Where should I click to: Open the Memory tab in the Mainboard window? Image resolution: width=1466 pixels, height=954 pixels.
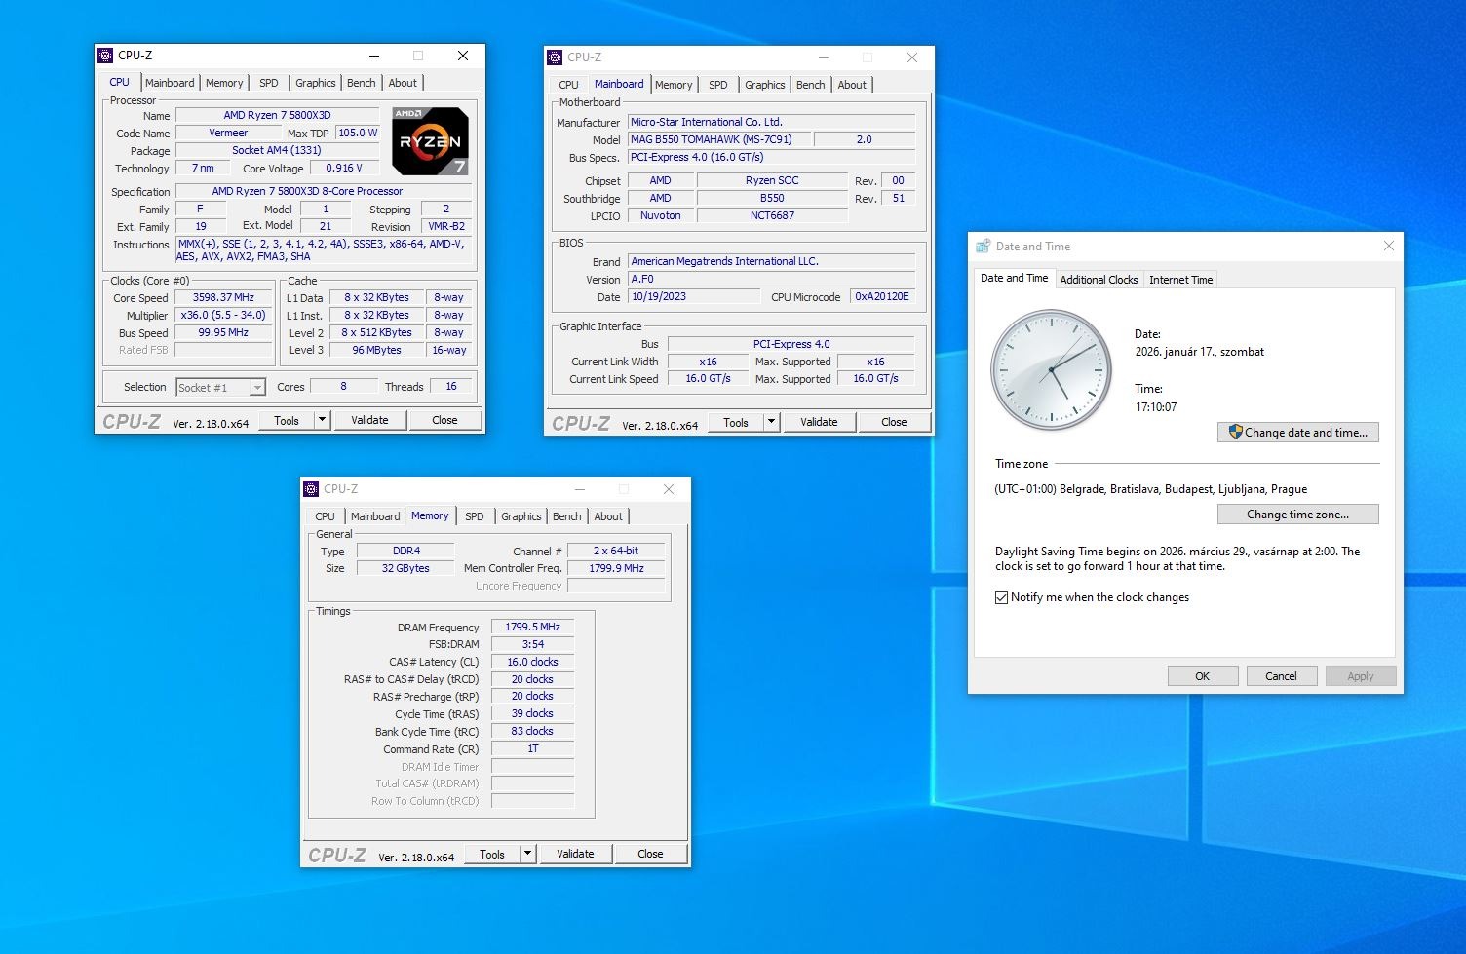click(674, 85)
